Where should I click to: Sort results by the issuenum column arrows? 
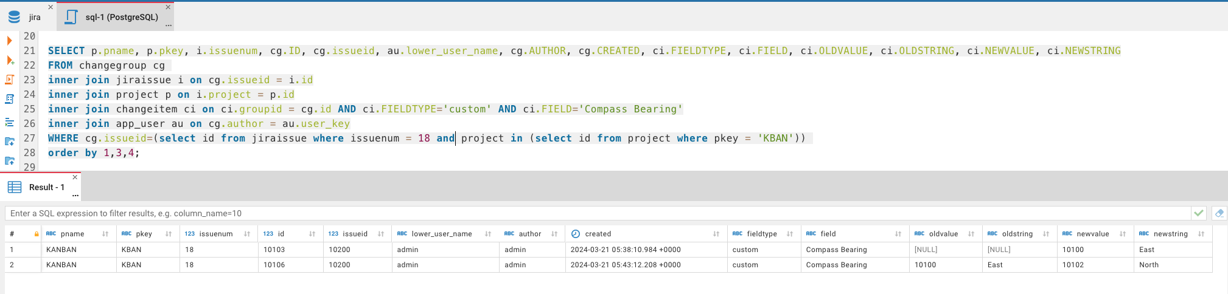(247, 234)
